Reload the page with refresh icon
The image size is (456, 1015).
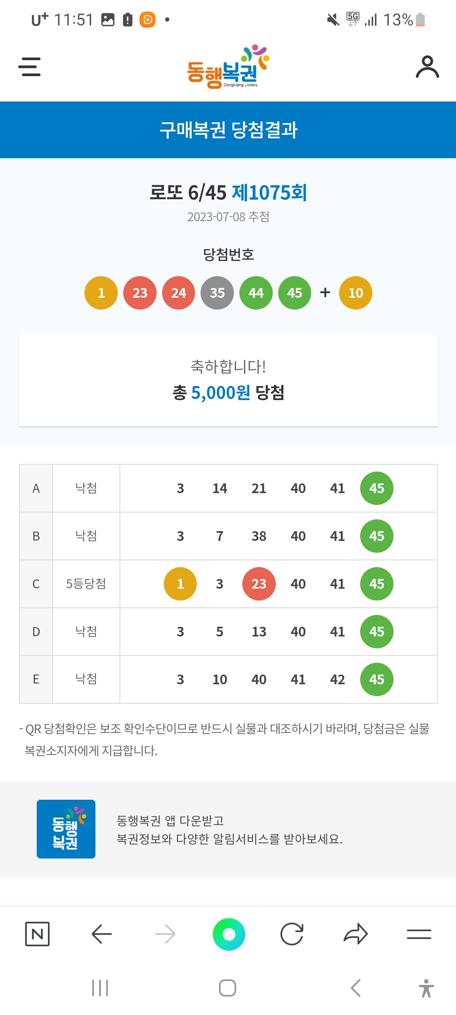pyautogui.click(x=292, y=934)
